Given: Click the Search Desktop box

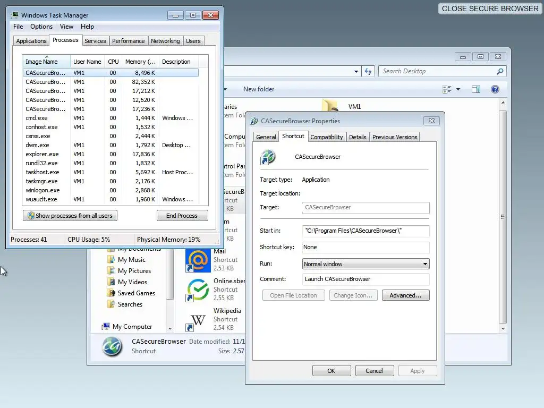Looking at the screenshot, I should [x=442, y=71].
